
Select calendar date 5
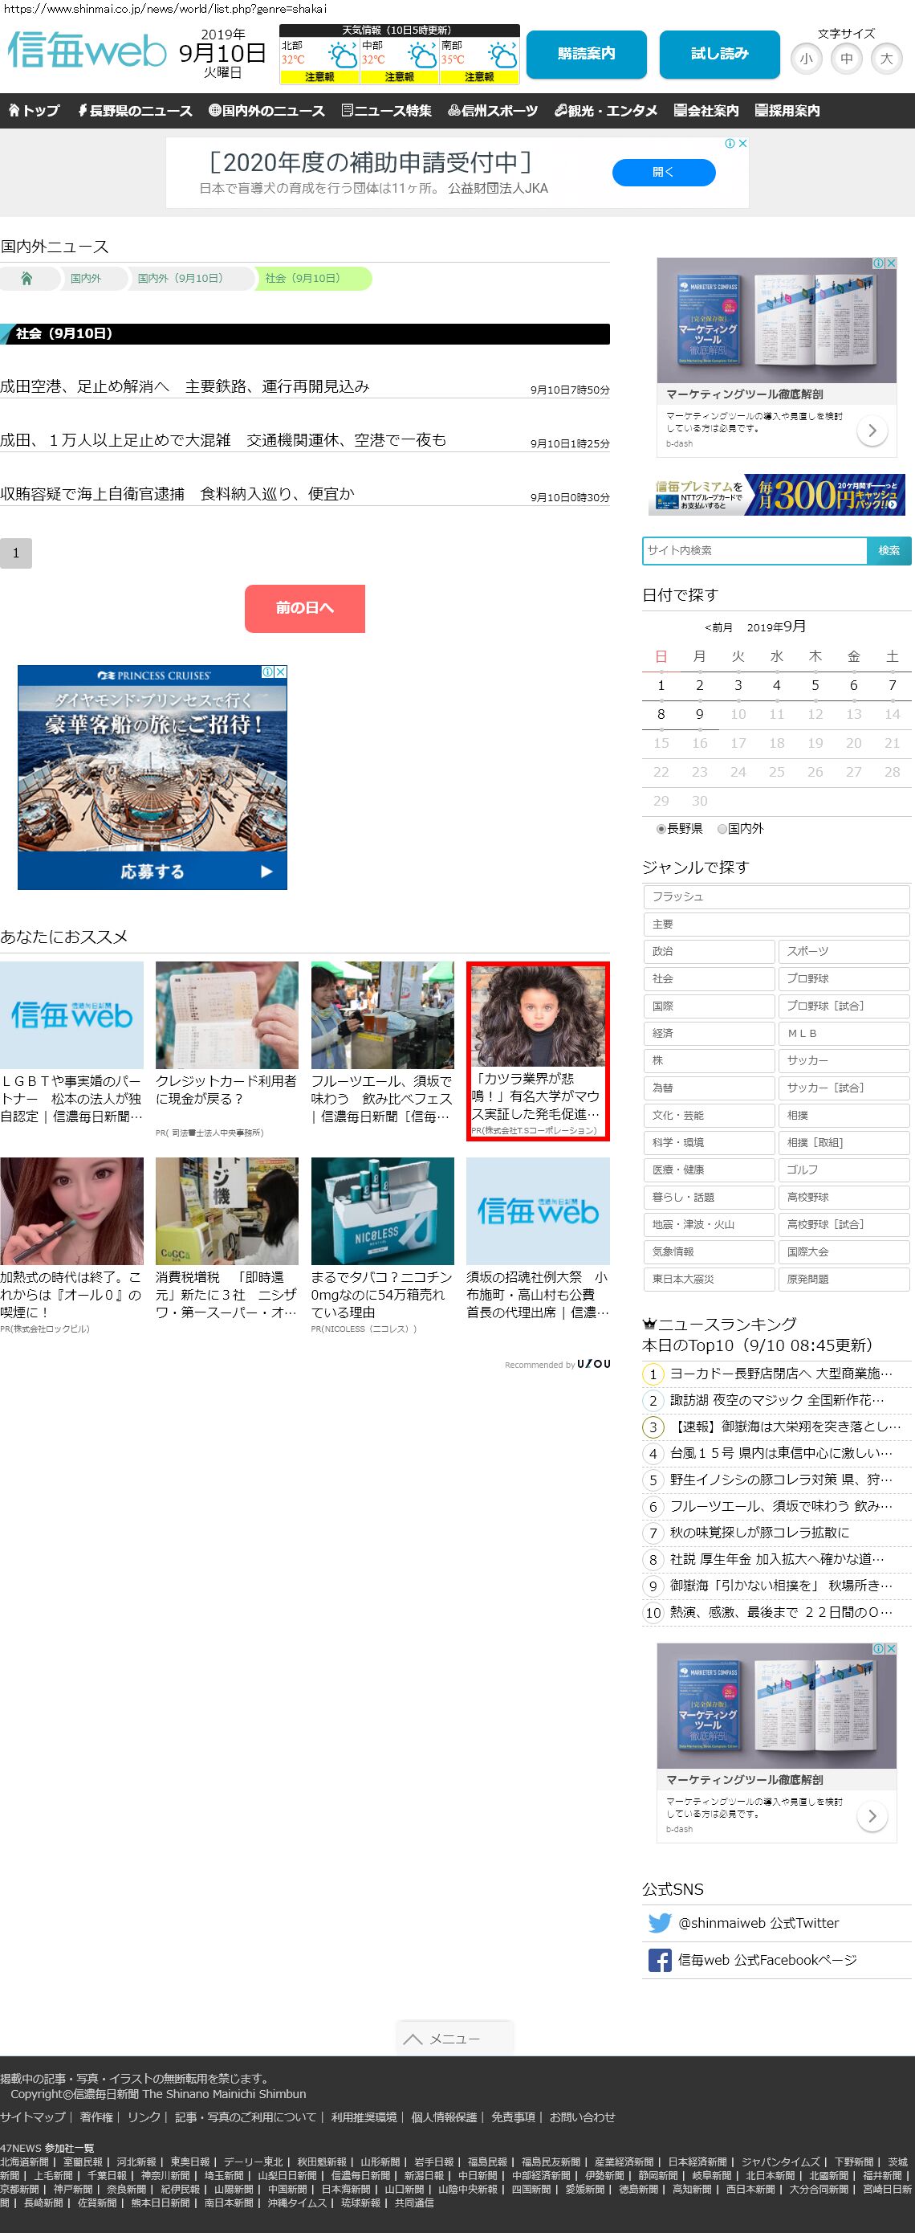click(815, 686)
